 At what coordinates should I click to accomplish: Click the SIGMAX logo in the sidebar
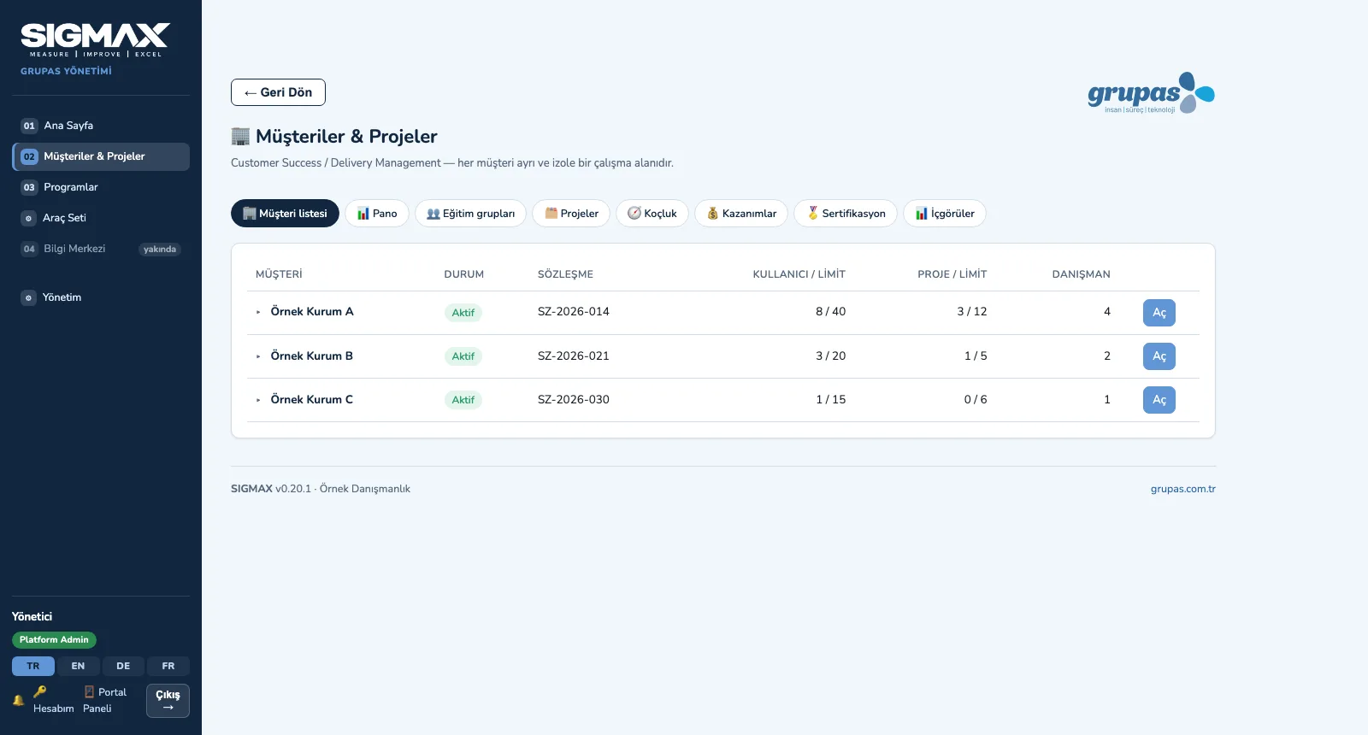coord(95,40)
